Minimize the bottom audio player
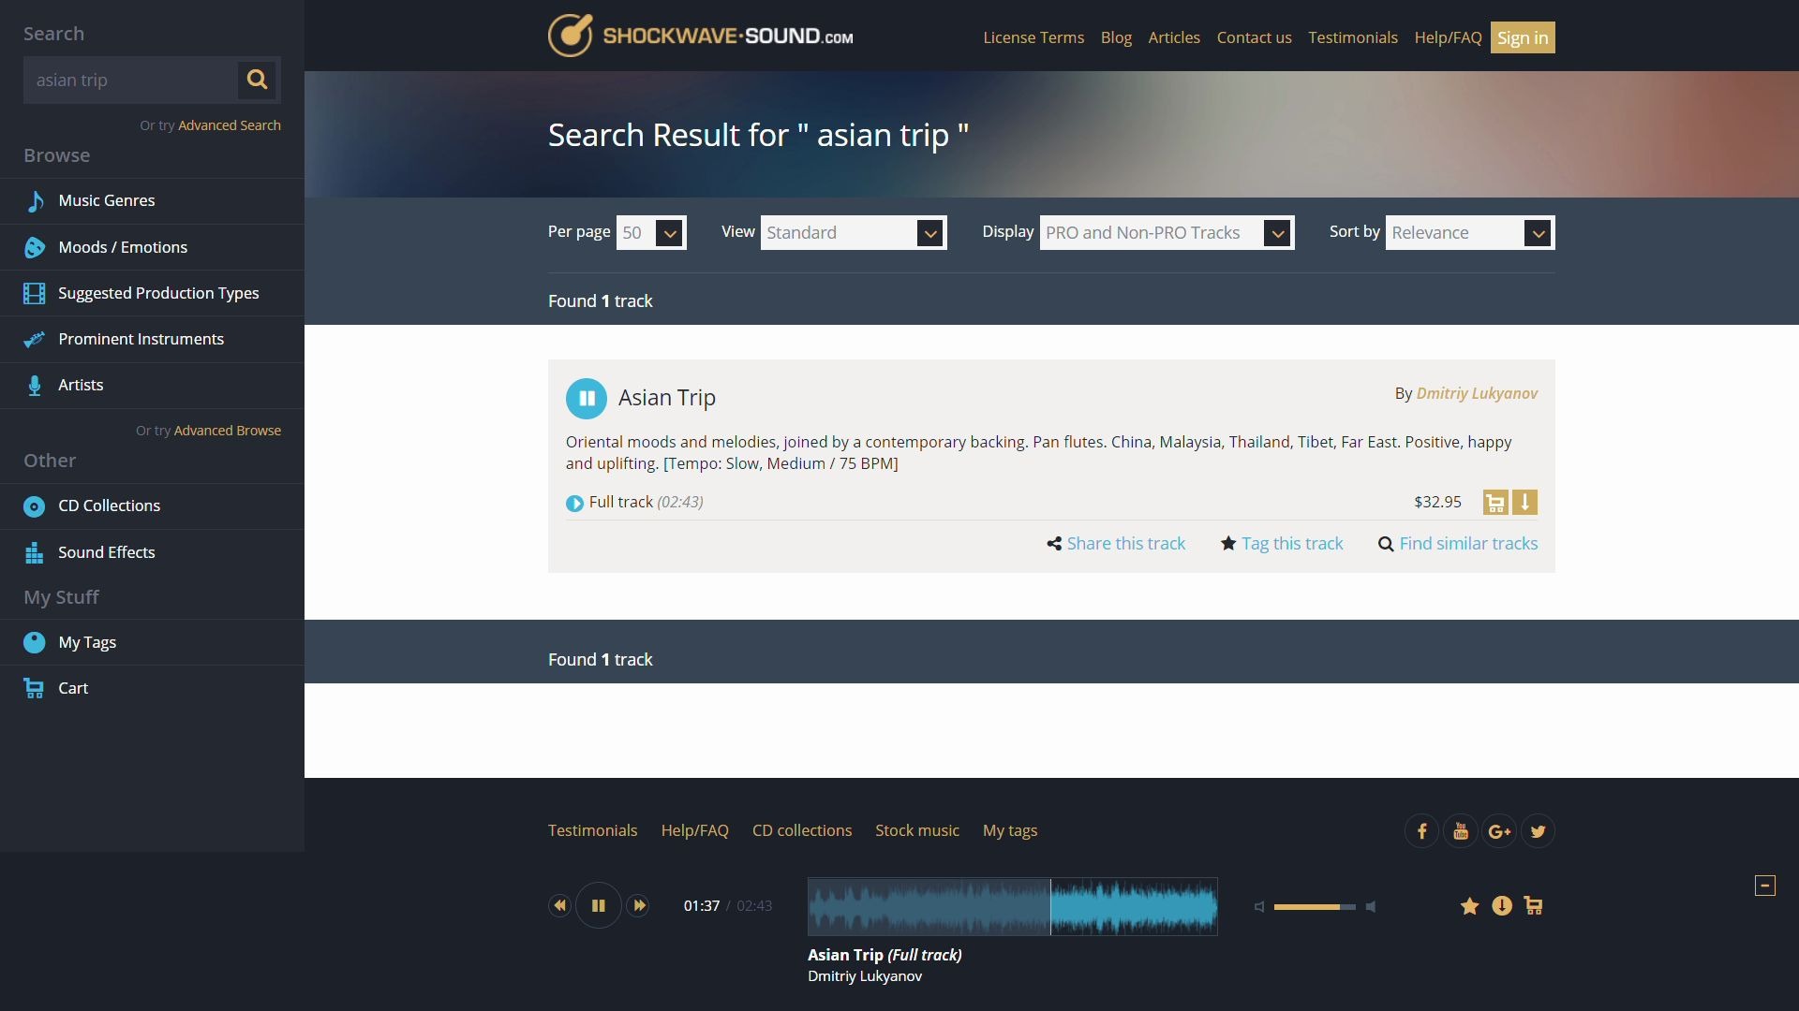This screenshot has width=1799, height=1011. tap(1765, 886)
